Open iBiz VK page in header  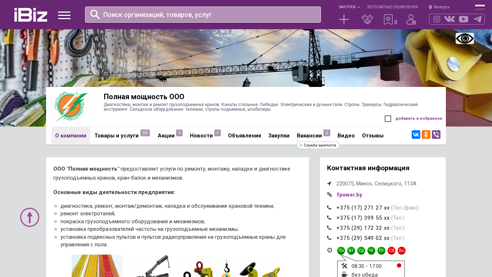point(449,19)
